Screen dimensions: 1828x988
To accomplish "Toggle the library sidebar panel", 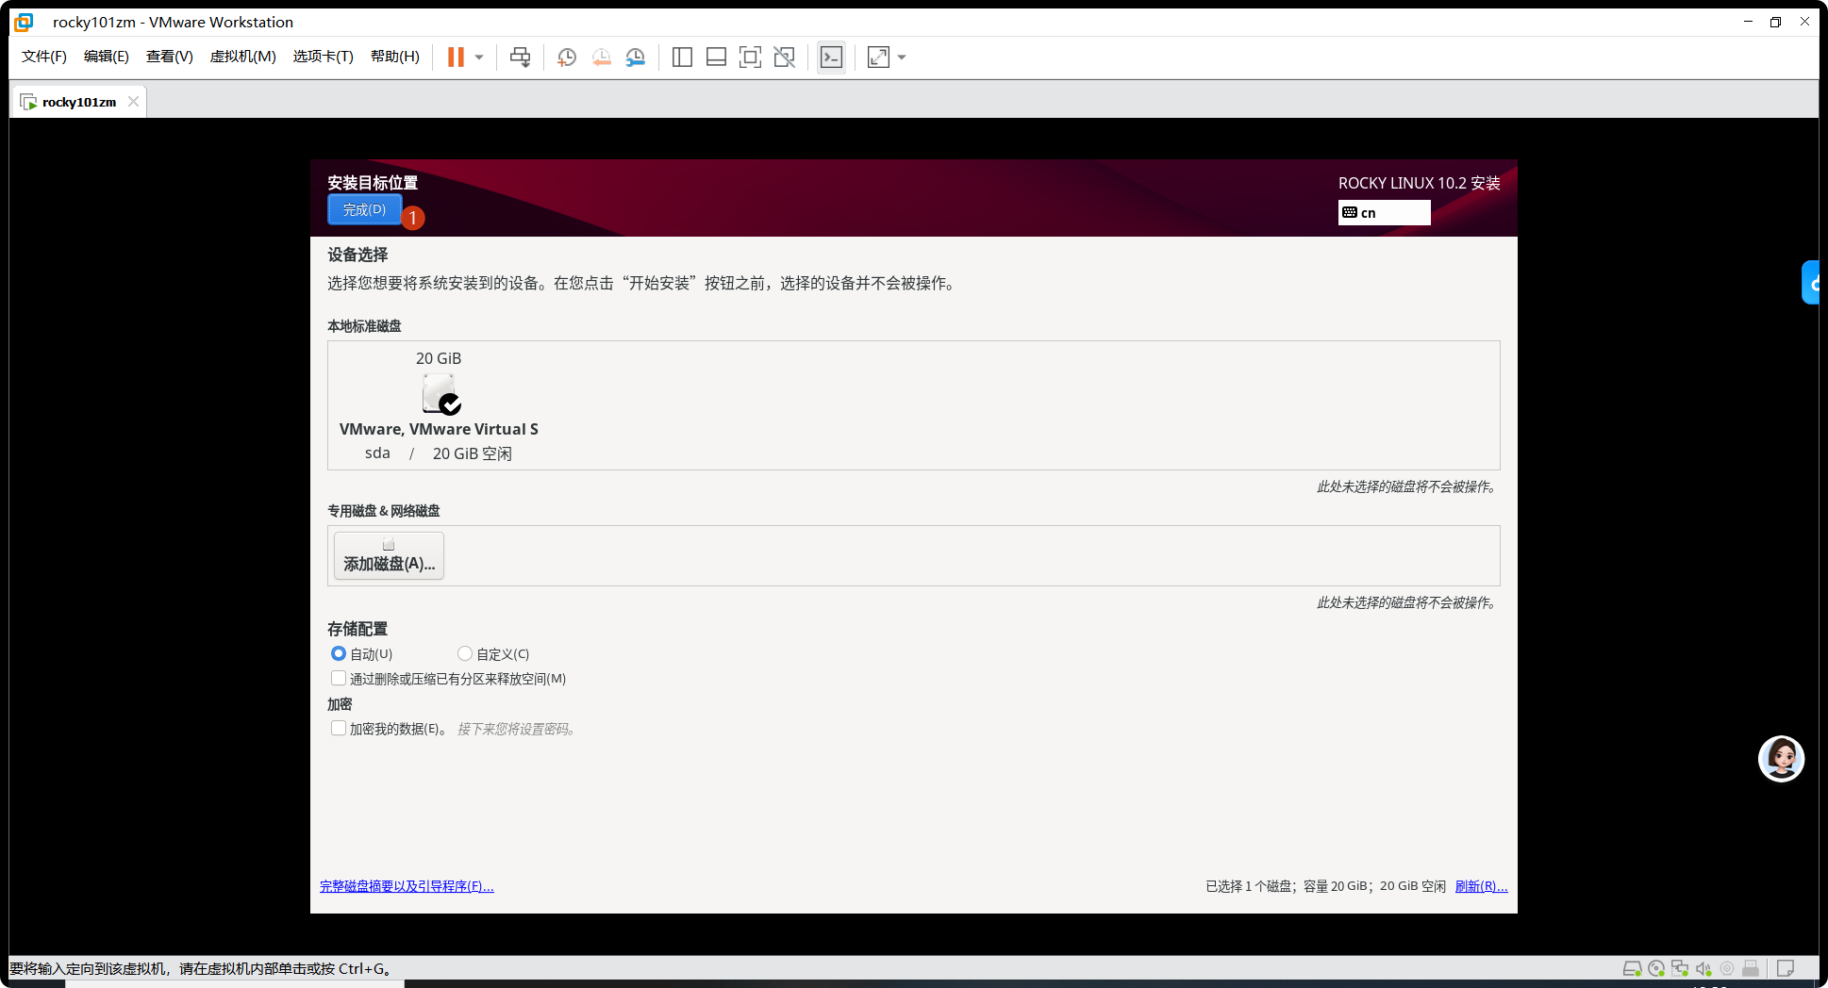I will (682, 58).
